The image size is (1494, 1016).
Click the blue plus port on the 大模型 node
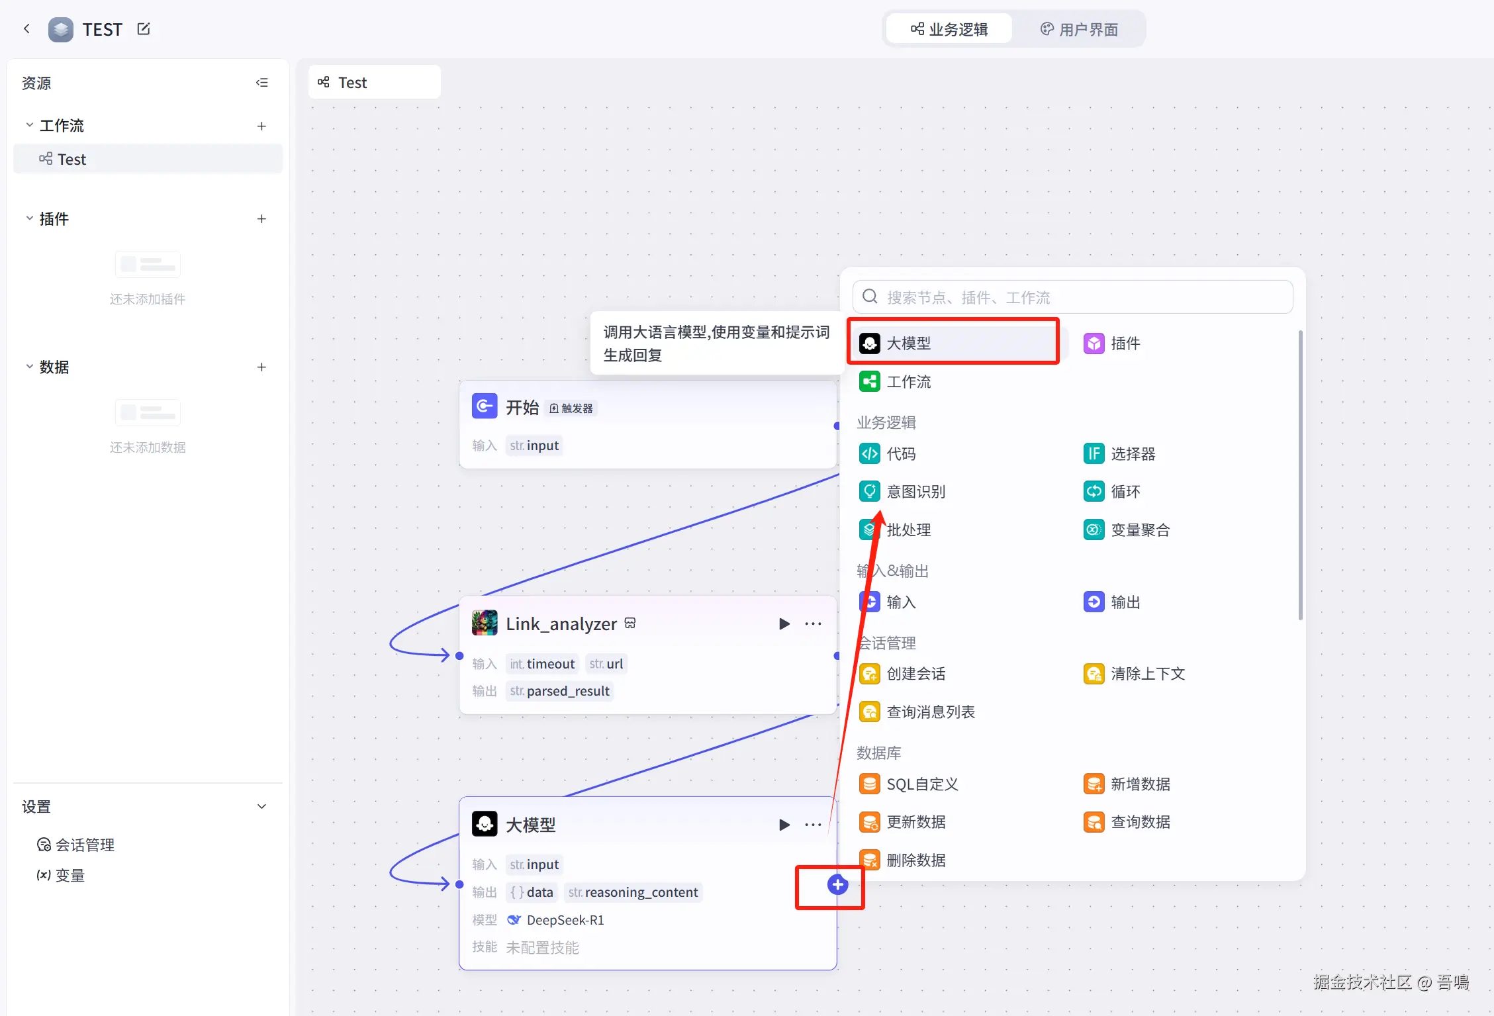coord(837,885)
